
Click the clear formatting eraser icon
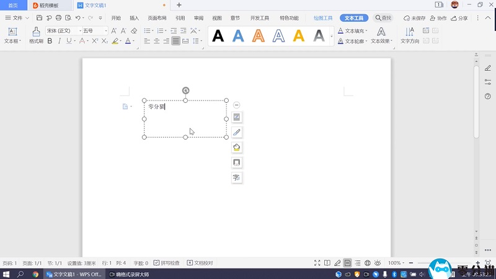click(x=135, y=30)
